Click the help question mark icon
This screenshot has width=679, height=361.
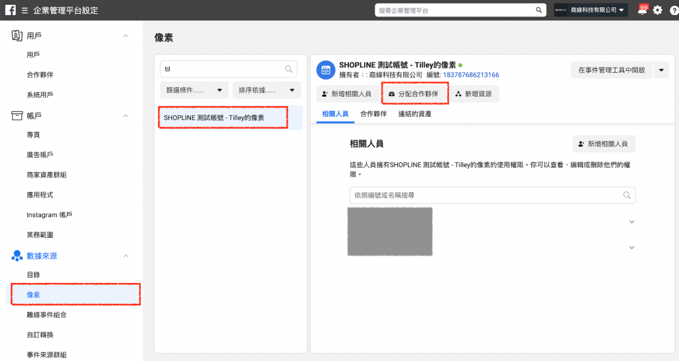pyautogui.click(x=674, y=11)
